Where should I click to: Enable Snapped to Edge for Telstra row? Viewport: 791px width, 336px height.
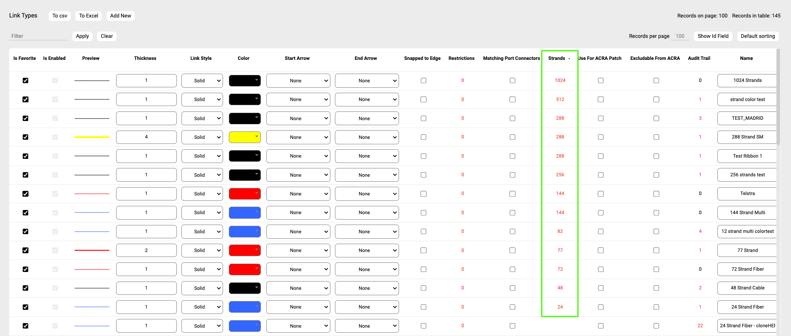[x=423, y=194]
